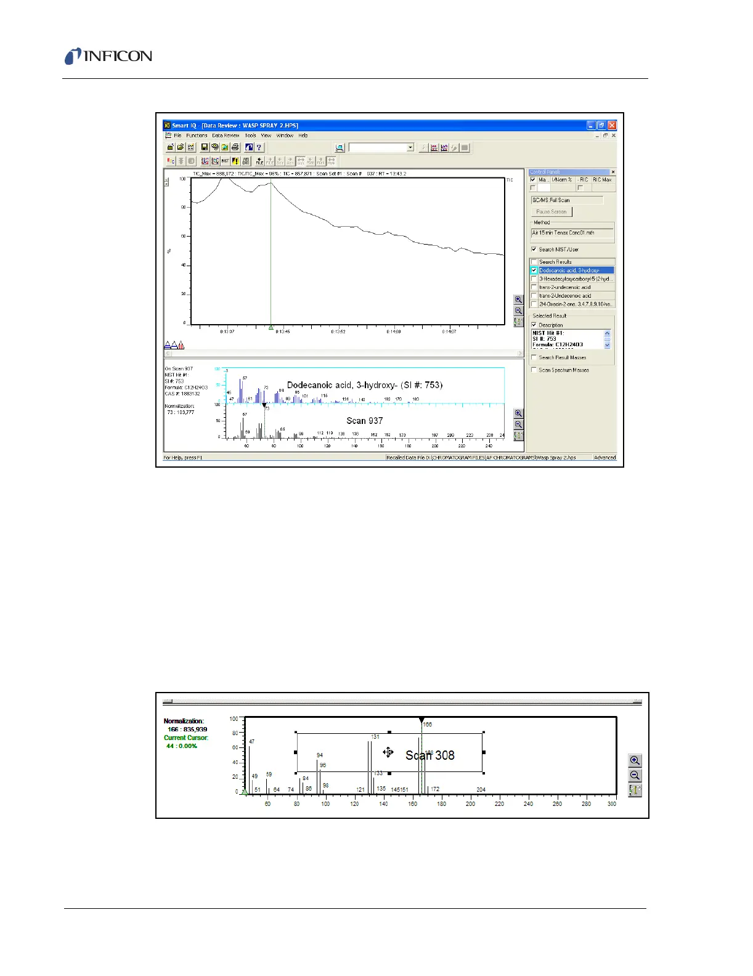Viewport: 753px width, 976px height.
Task: Click the Advanced status bar button
Action: (x=604, y=458)
